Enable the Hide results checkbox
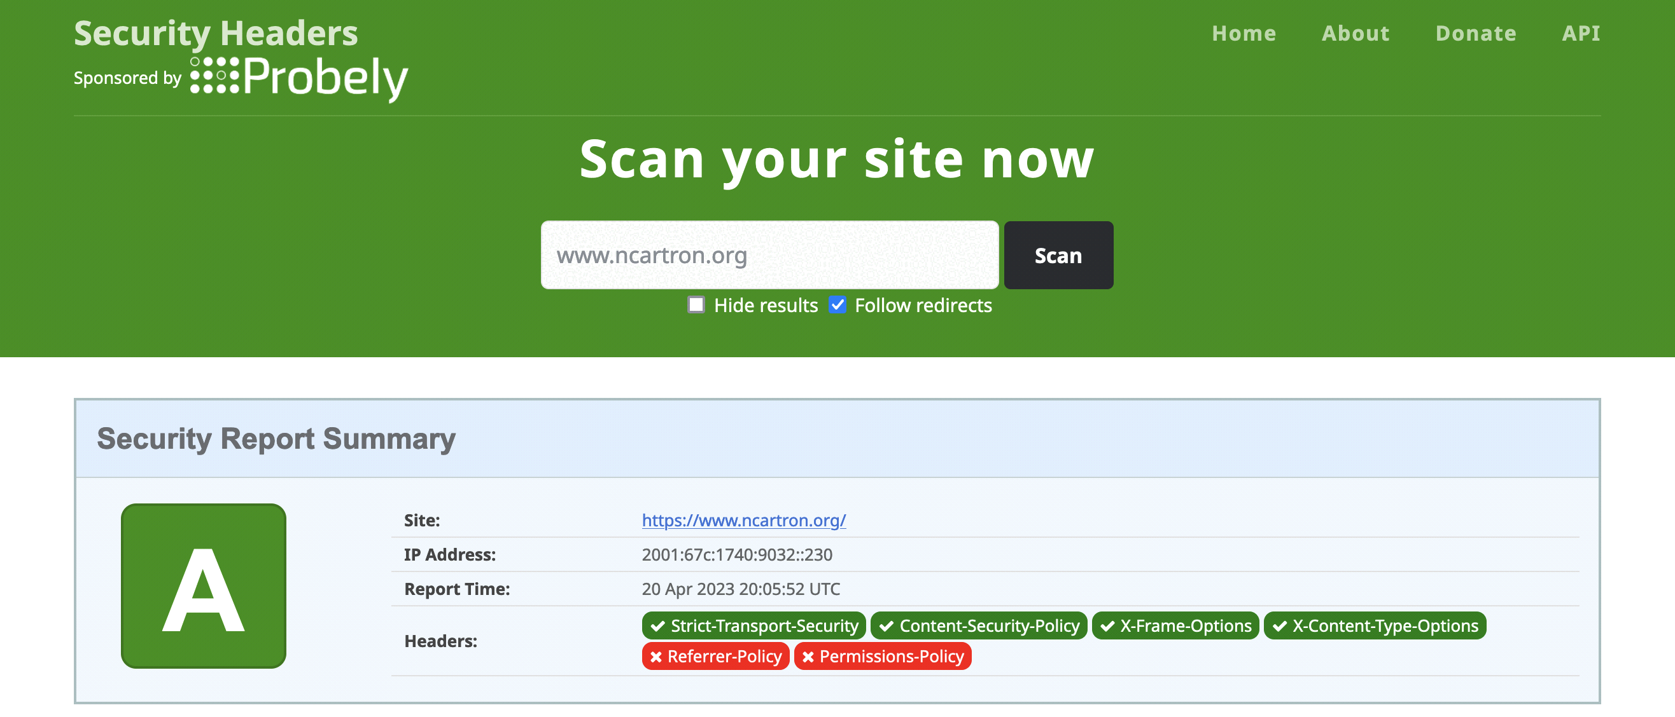 (696, 304)
